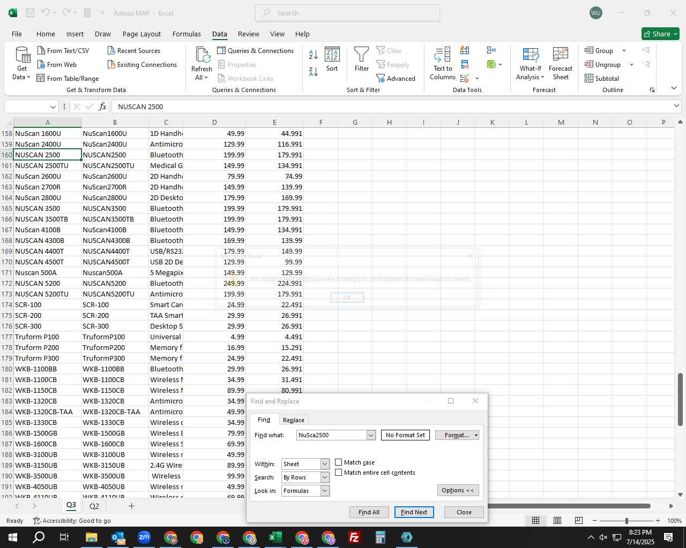Screen dimensions: 686x548
Task: Adjust the zoom slider handle
Action: pos(627,521)
